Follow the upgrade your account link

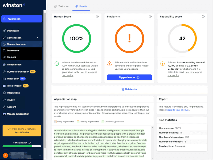(178, 110)
